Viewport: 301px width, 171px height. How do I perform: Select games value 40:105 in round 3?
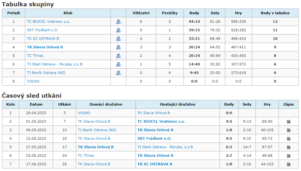(267, 130)
